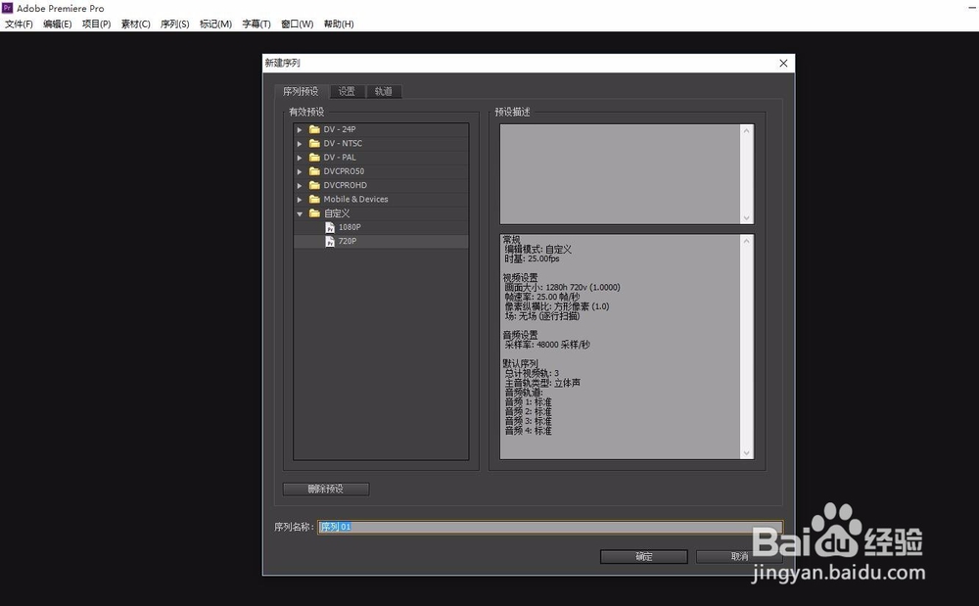Click the DVCPRO50 folder icon

[x=314, y=171]
